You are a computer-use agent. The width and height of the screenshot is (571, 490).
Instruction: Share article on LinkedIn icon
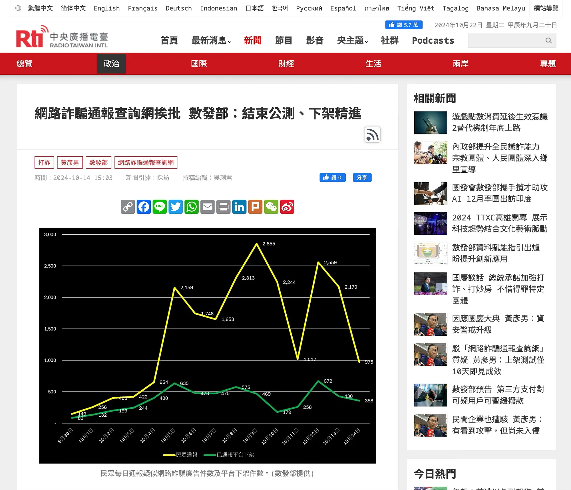tap(239, 207)
